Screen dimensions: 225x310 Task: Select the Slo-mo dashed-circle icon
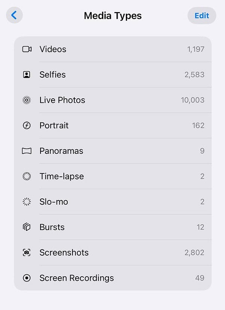(26, 202)
